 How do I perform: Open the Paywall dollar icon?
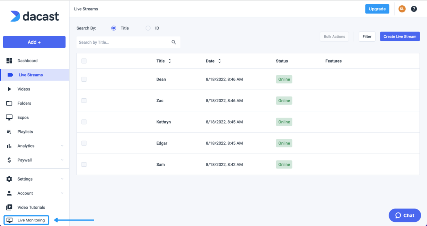[x=9, y=160]
